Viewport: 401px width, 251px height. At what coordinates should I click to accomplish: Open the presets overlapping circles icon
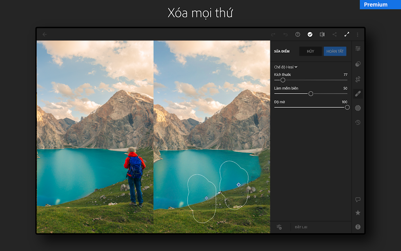pos(358,64)
